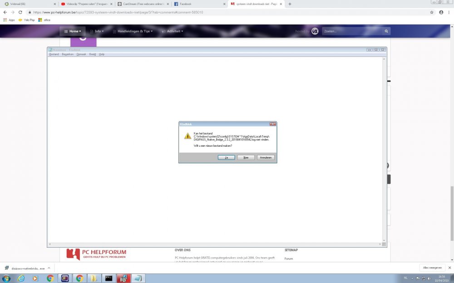The width and height of the screenshot is (454, 283).
Task: Open the purple screen-capture app in the taskbar
Action: 65,278
